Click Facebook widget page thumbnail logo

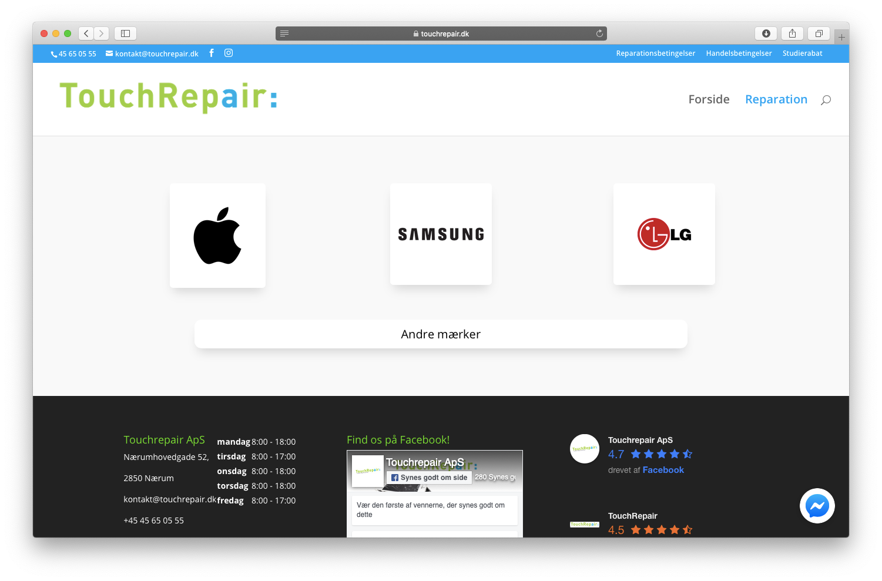(x=367, y=471)
